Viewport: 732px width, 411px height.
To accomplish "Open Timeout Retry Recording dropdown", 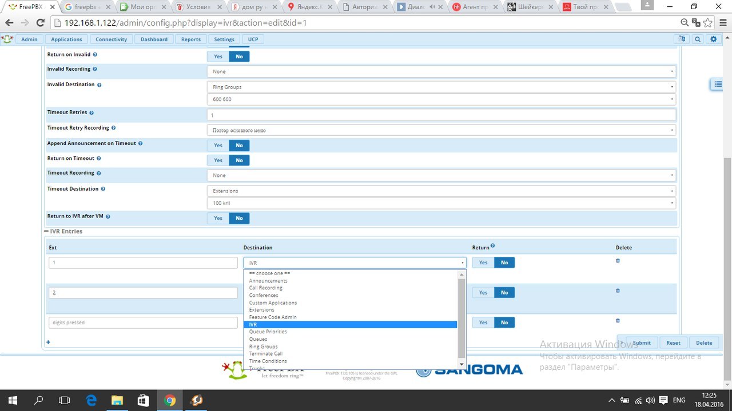I will pyautogui.click(x=441, y=130).
